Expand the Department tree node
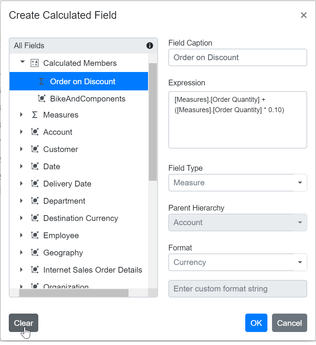Screen dimensions: 316x345 pos(21,201)
